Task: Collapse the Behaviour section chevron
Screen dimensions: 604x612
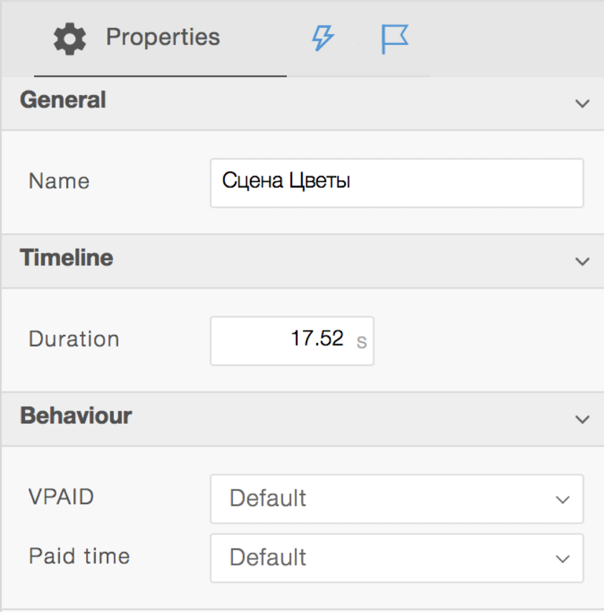Action: [x=582, y=419]
